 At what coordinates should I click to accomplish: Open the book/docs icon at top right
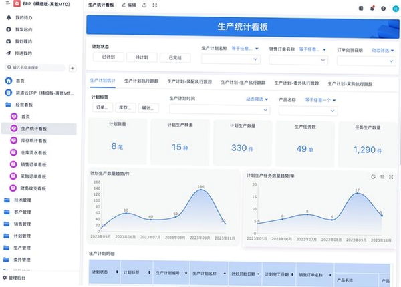[361, 8]
